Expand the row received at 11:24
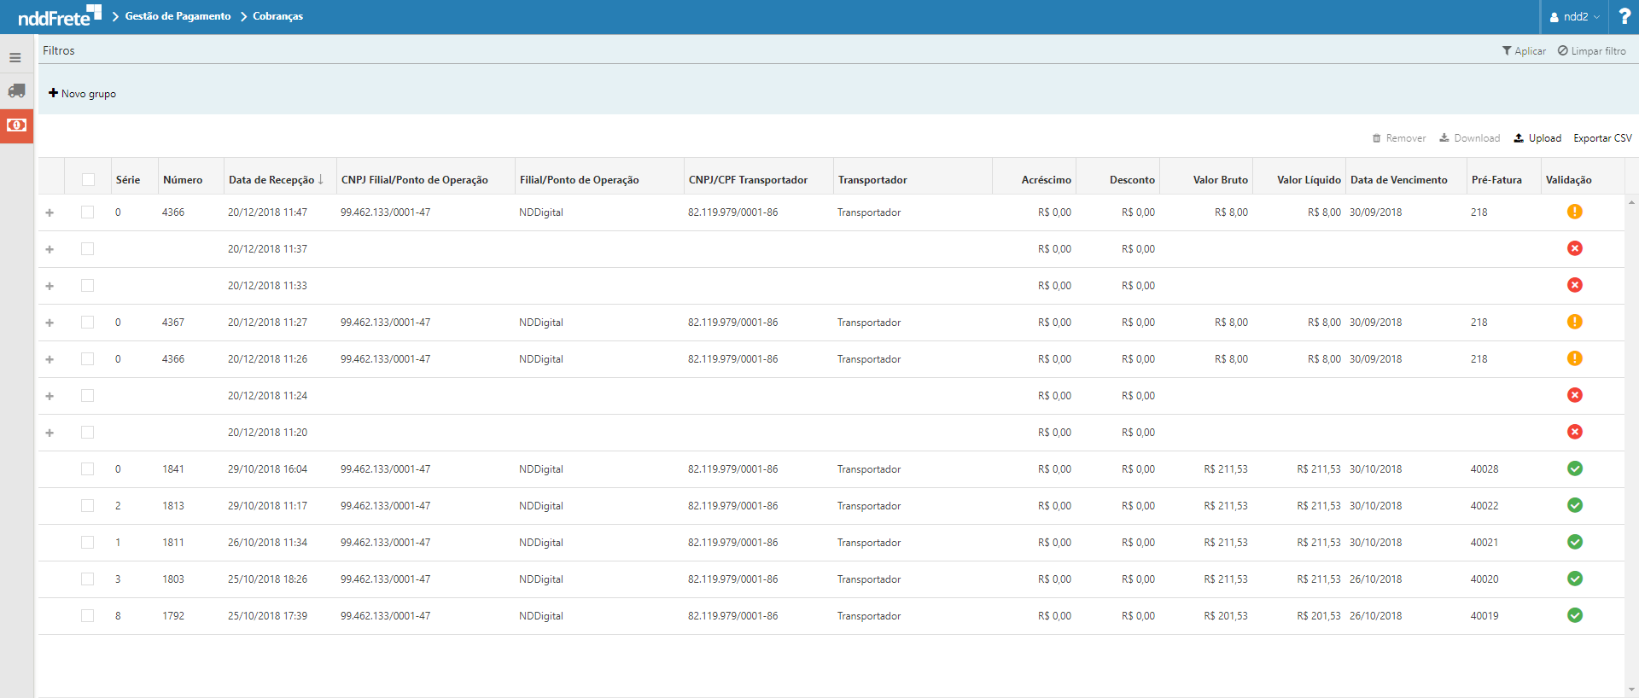Screen dimensions: 1639x698 point(50,396)
